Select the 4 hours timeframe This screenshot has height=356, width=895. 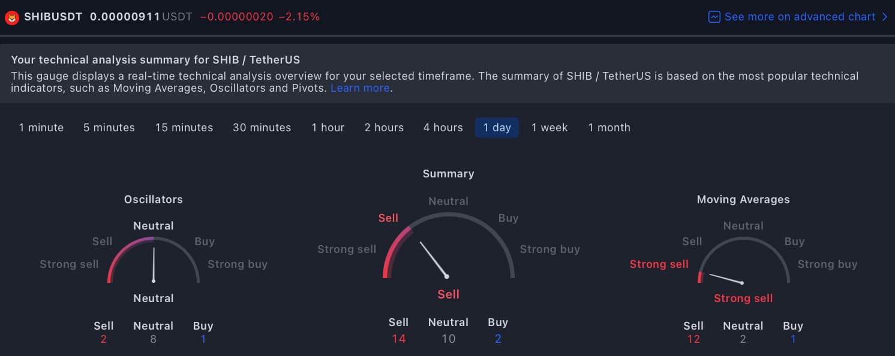coord(443,128)
